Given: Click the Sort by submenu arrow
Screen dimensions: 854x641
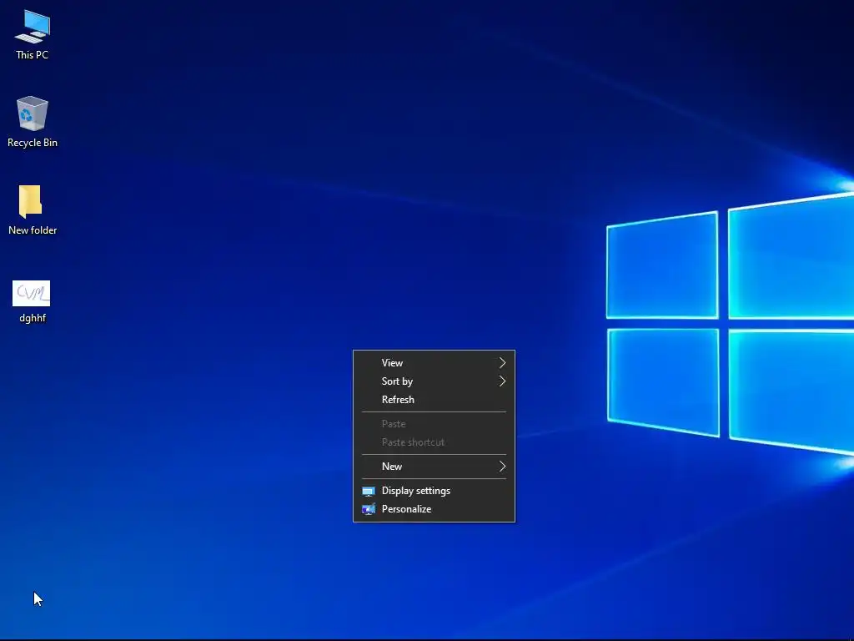Looking at the screenshot, I should pyautogui.click(x=502, y=381).
